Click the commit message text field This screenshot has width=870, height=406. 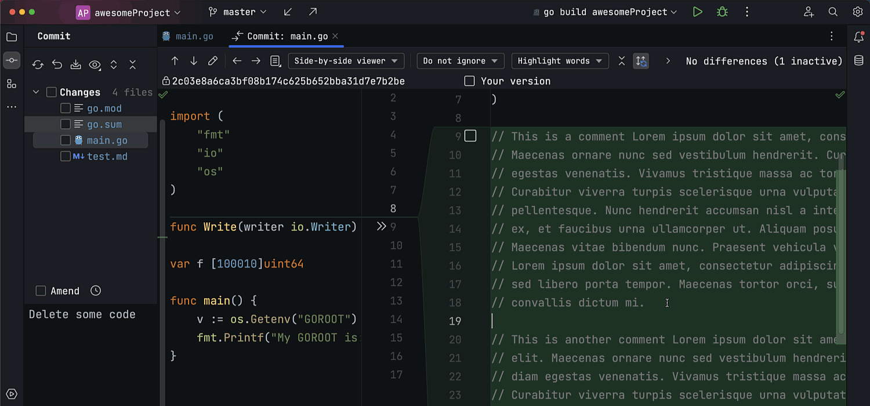tap(90, 348)
